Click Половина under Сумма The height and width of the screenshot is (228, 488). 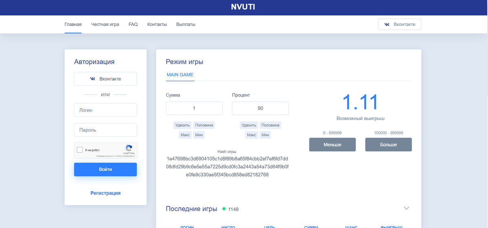coord(204,125)
